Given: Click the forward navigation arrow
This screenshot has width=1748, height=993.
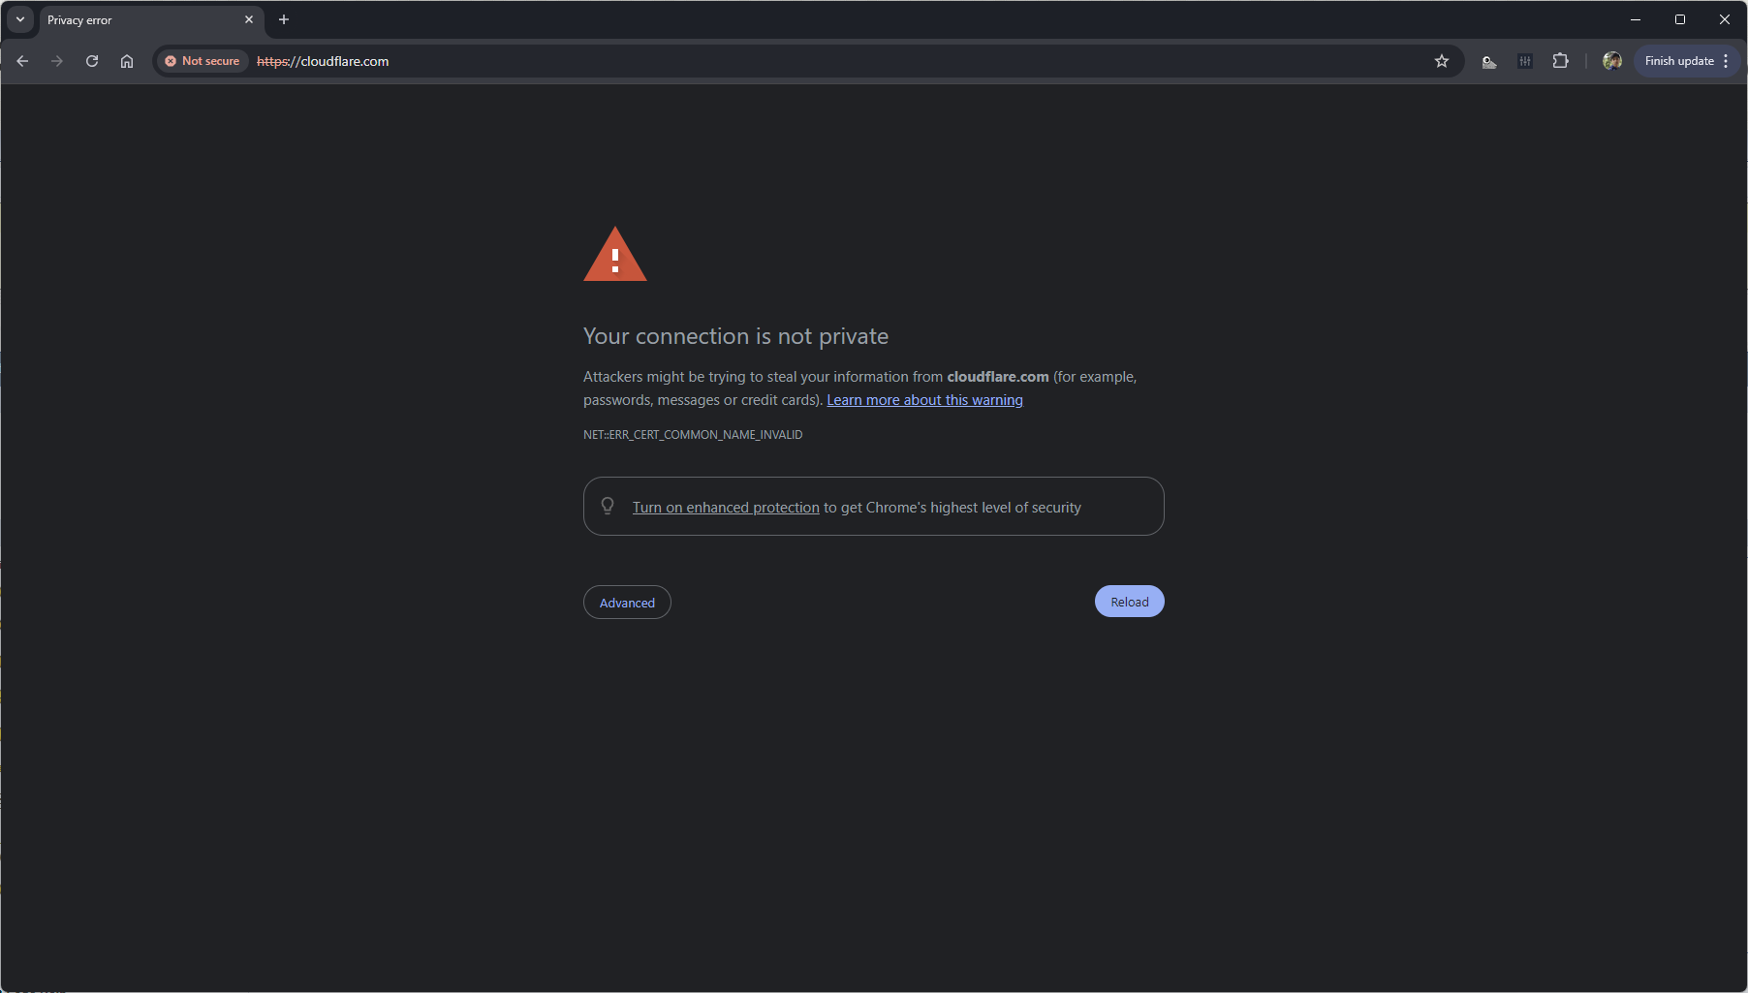Looking at the screenshot, I should click(57, 61).
